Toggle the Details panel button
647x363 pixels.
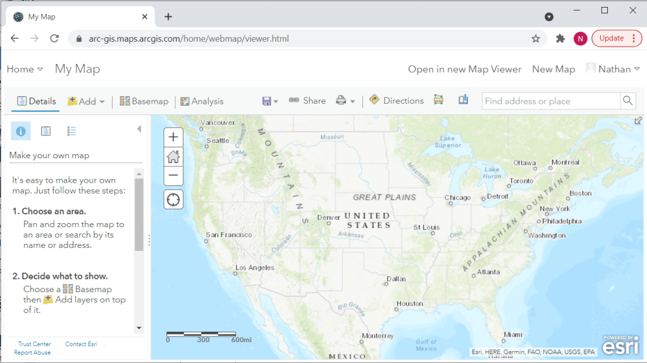37,101
